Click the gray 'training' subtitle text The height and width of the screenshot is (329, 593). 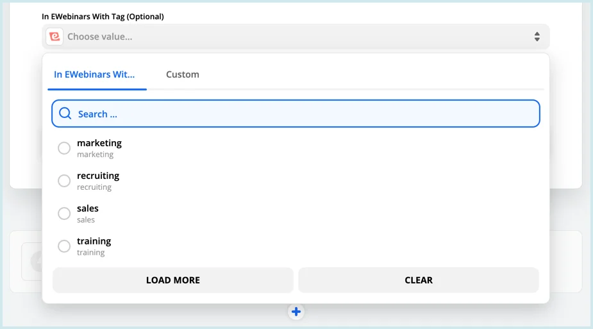[91, 253]
